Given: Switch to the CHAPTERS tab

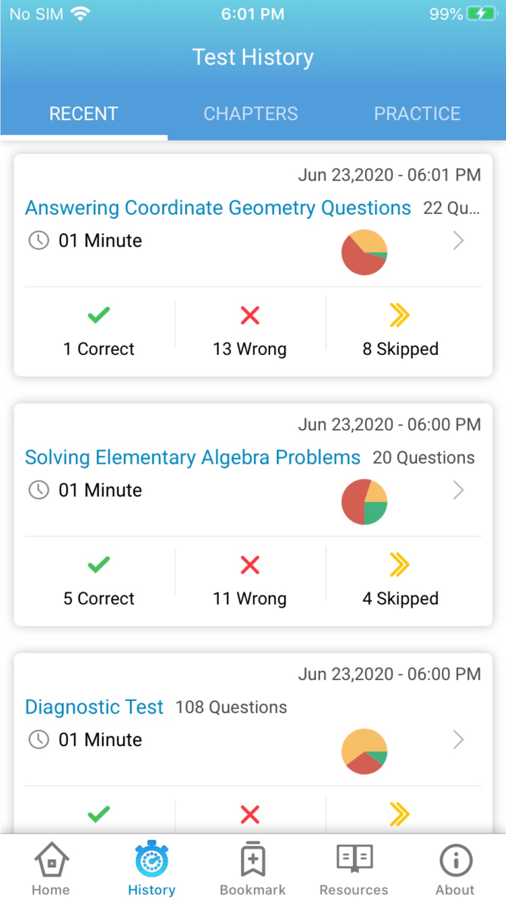Looking at the screenshot, I should point(250,113).
